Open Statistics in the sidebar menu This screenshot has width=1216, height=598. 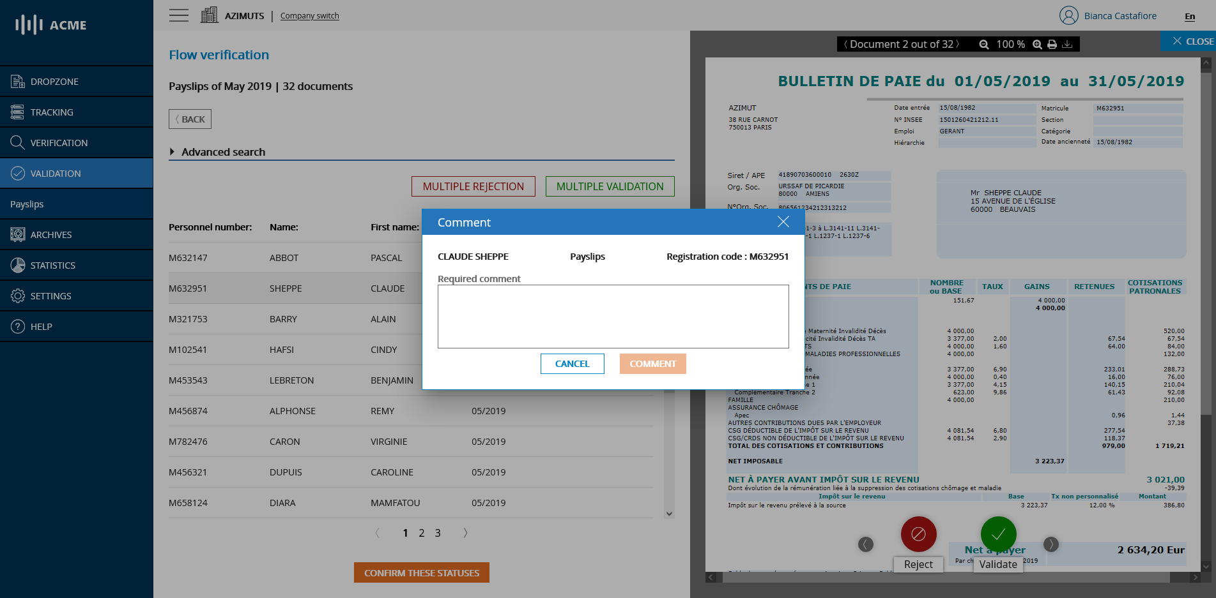(x=52, y=265)
